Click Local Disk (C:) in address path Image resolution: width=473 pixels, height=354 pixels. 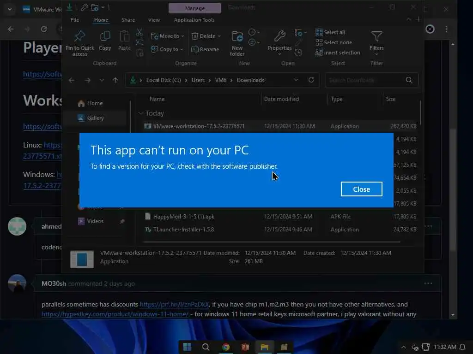click(x=164, y=80)
